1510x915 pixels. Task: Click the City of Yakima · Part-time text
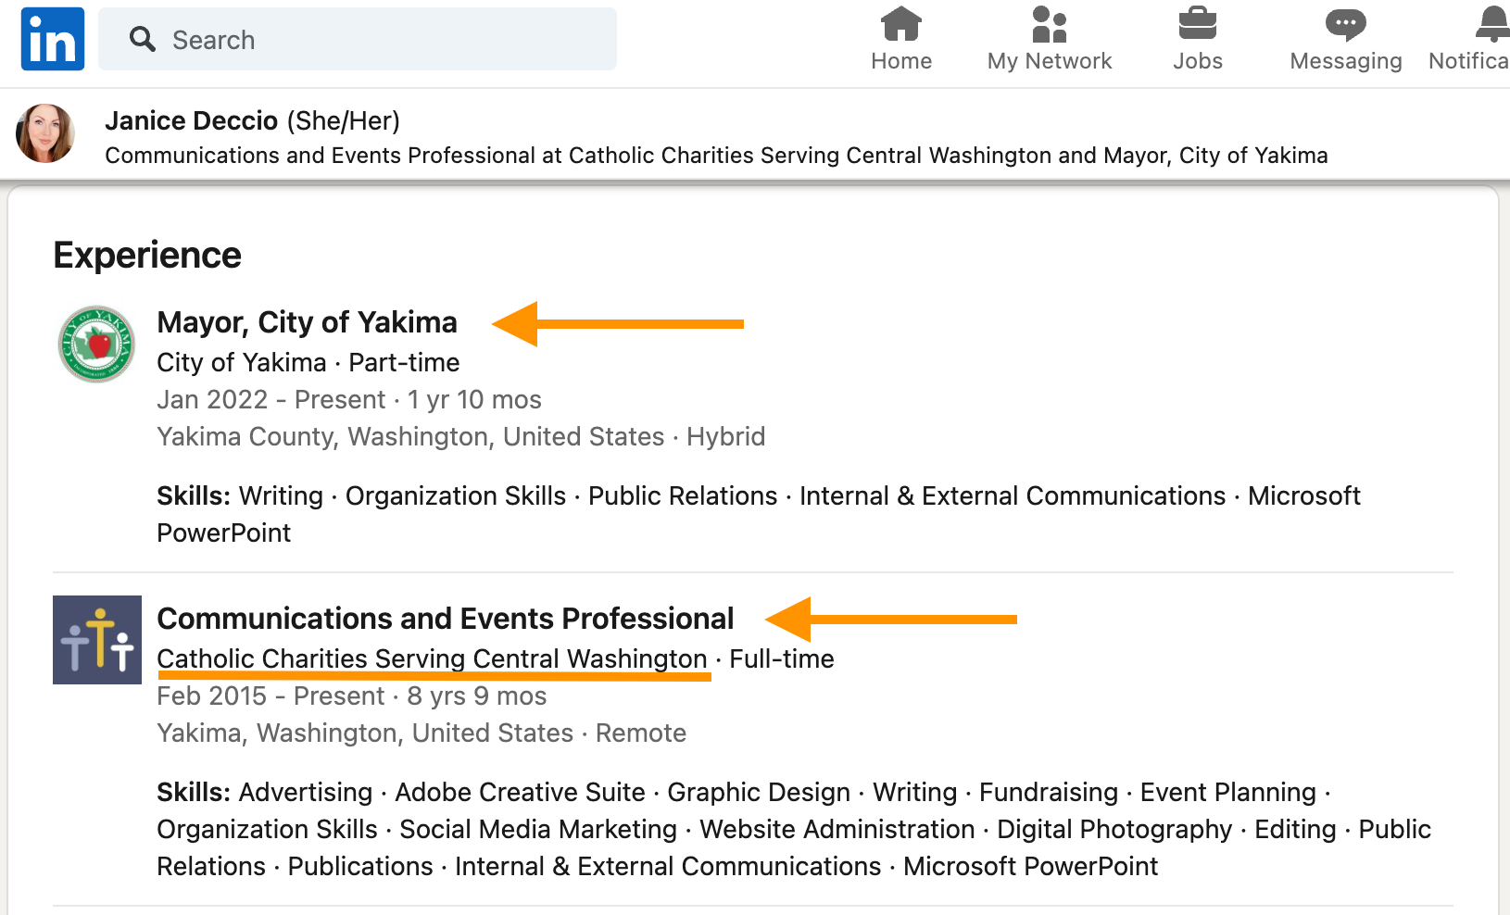pyautogui.click(x=308, y=362)
